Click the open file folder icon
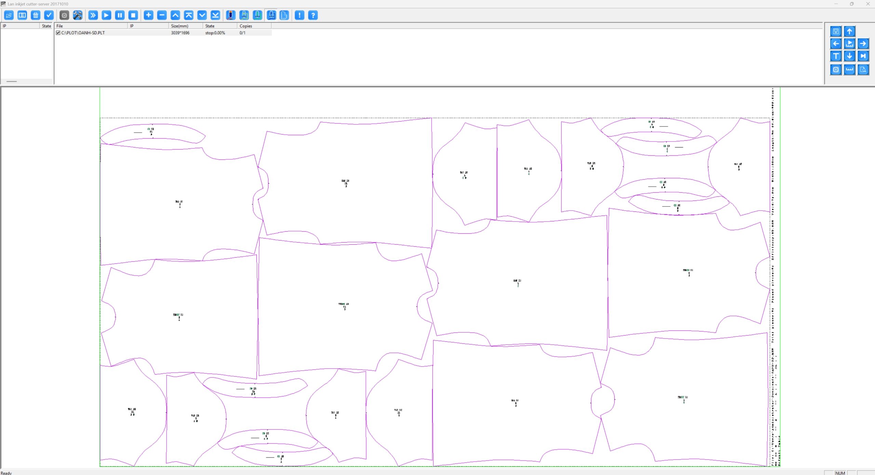 click(x=9, y=15)
